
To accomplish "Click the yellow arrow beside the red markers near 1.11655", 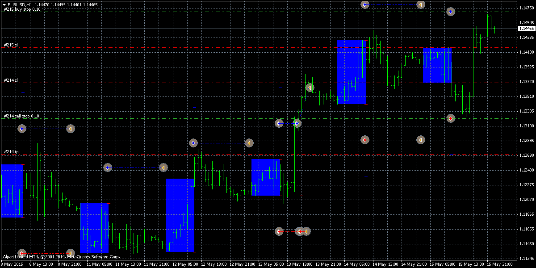I will 306,231.
